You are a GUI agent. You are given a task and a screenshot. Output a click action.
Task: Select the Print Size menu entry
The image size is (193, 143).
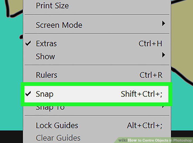click(x=97, y=6)
